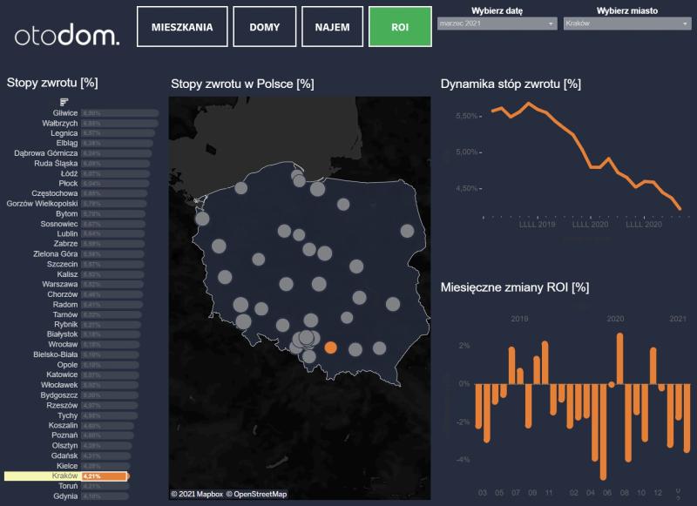Select the green ROI tab
The image size is (697, 506).
pos(400,27)
